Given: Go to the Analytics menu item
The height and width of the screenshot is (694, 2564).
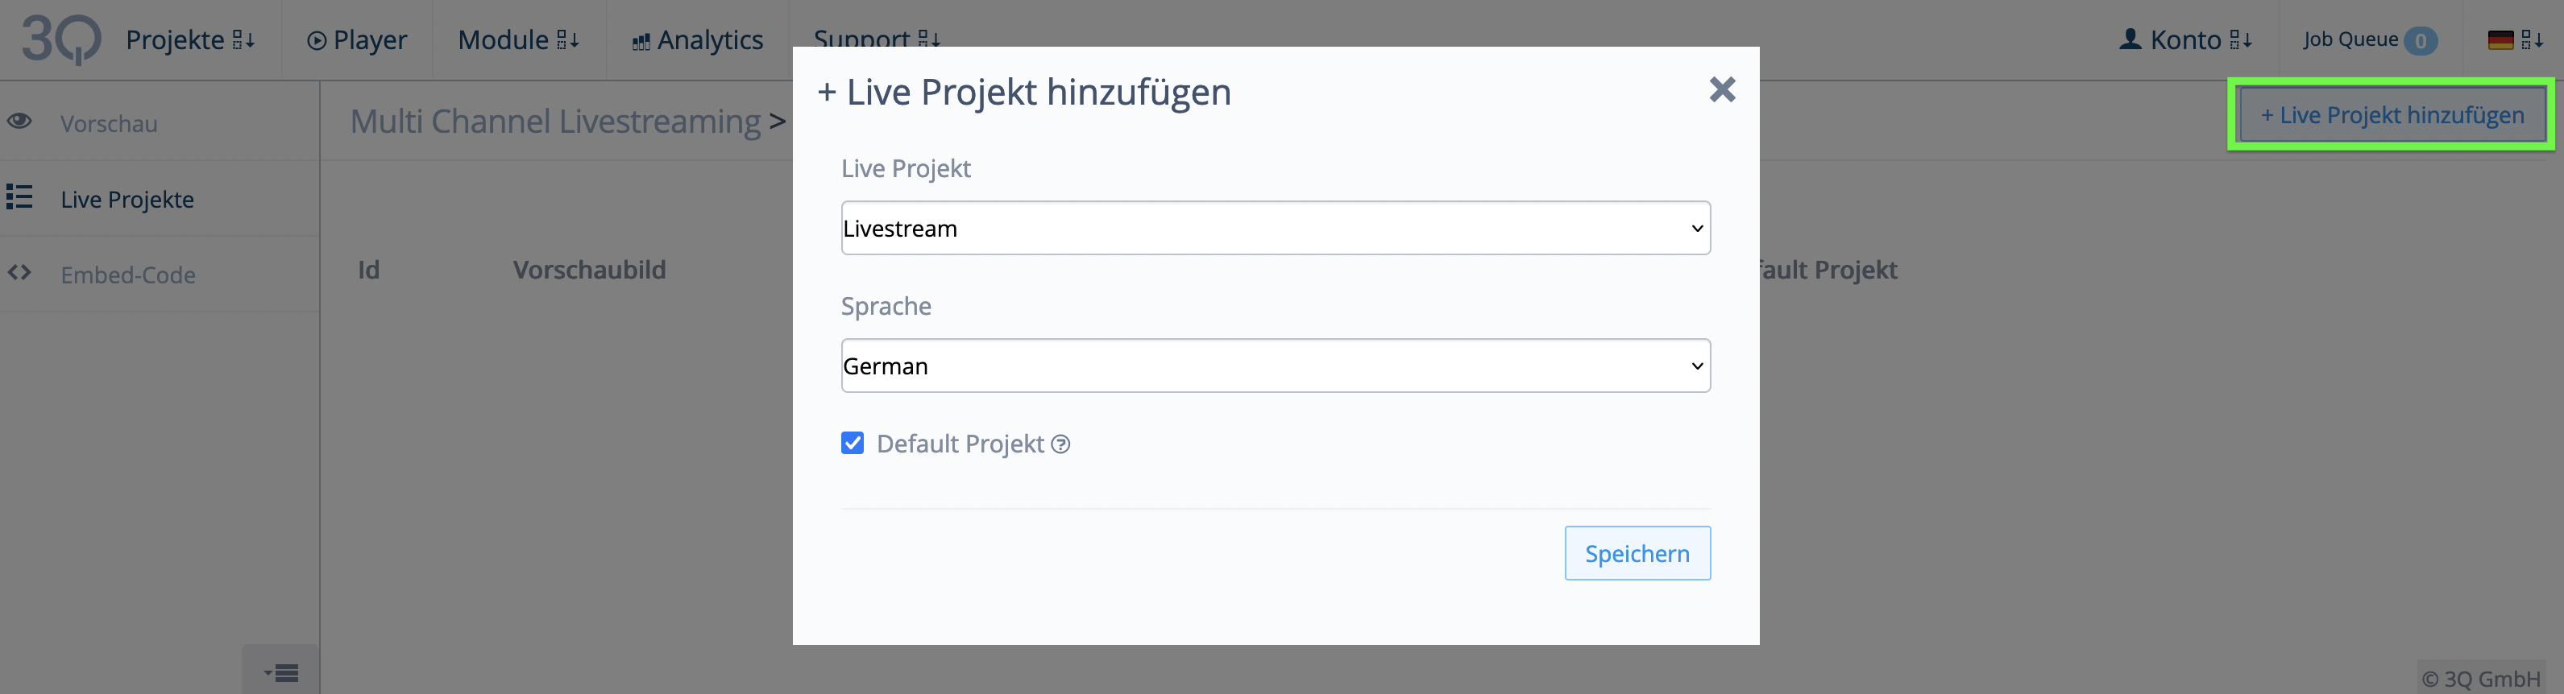Looking at the screenshot, I should click(698, 39).
